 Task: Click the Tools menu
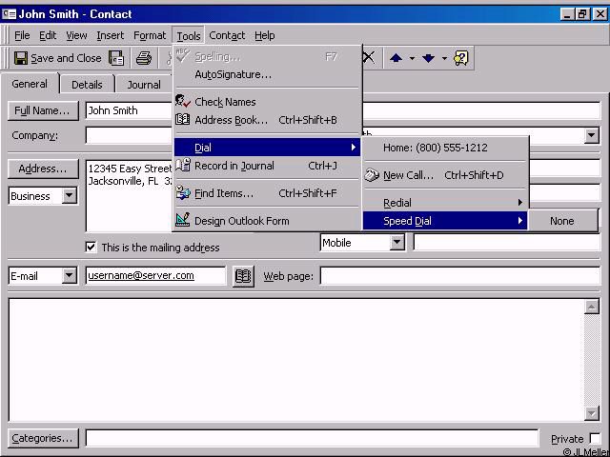pos(189,36)
